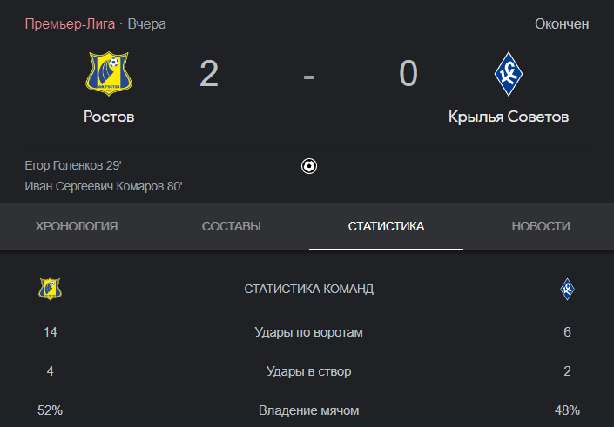
Task: Click small Krylia Sovetov logo in statistics
Action: click(567, 289)
